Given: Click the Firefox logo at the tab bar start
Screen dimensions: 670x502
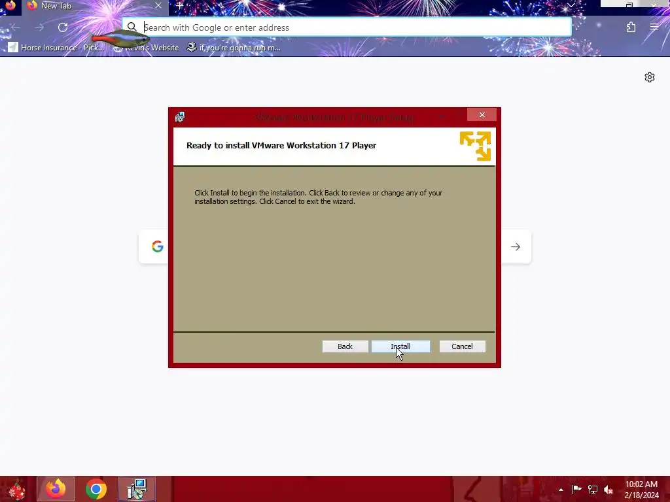Looking at the screenshot, I should click(10, 5).
